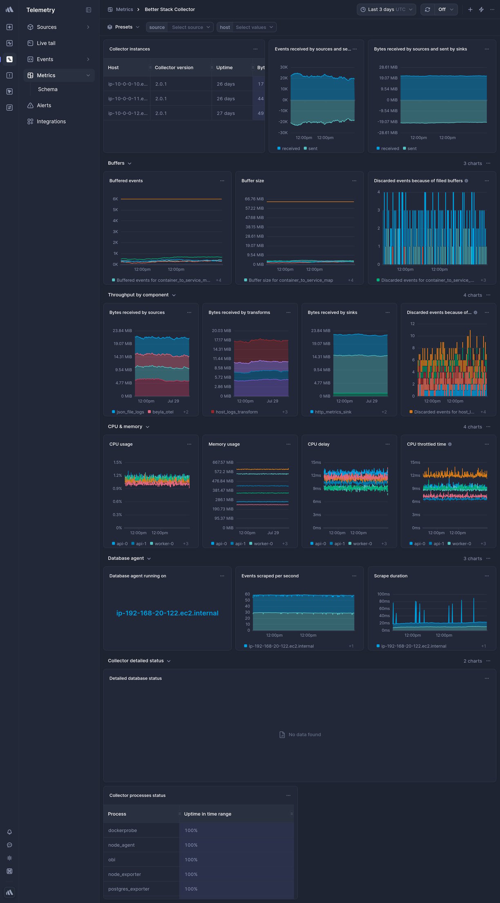500x903 pixels.
Task: Click the refresh icon
Action: (x=427, y=9)
